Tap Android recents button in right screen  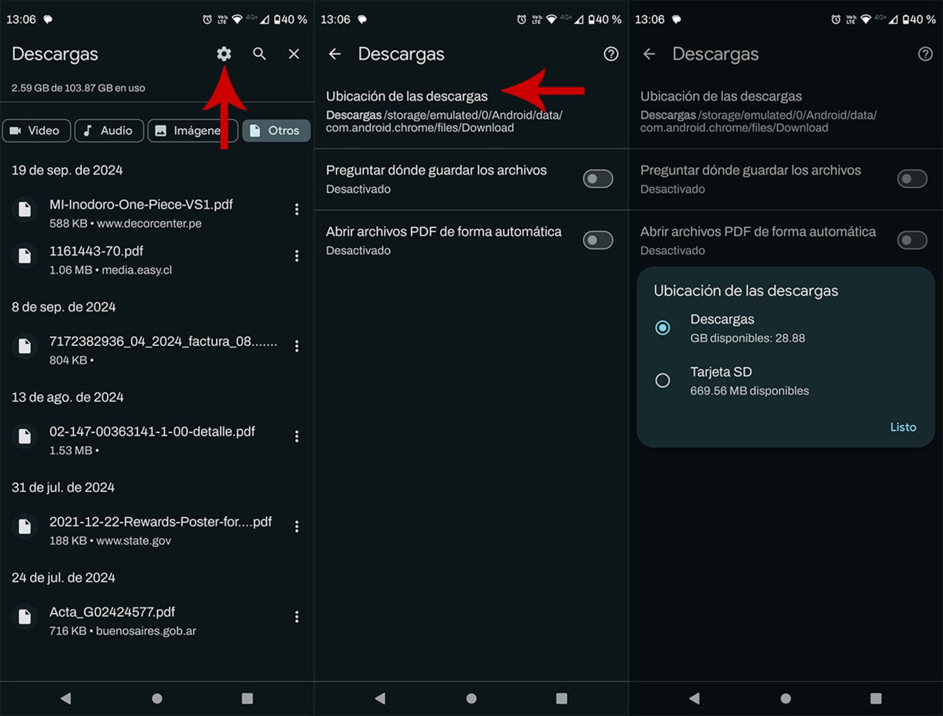(x=876, y=698)
